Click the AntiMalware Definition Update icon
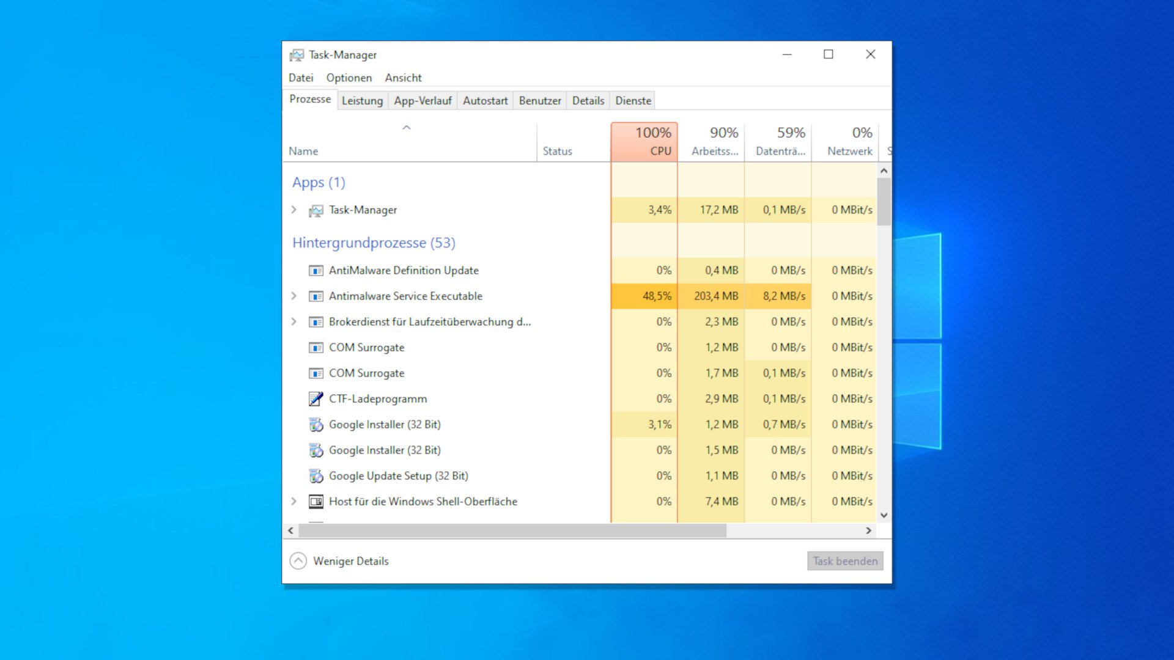The image size is (1174, 660). point(317,270)
